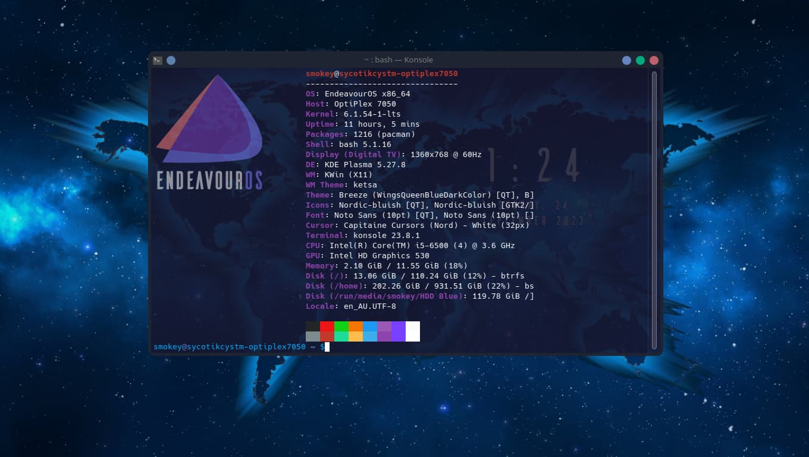Click the ENDEAVOUROS wordmark below the logo

click(x=209, y=180)
